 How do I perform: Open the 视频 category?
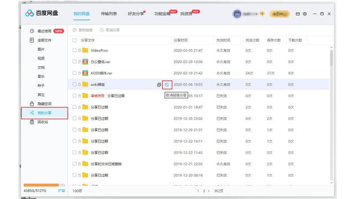[x=41, y=58]
